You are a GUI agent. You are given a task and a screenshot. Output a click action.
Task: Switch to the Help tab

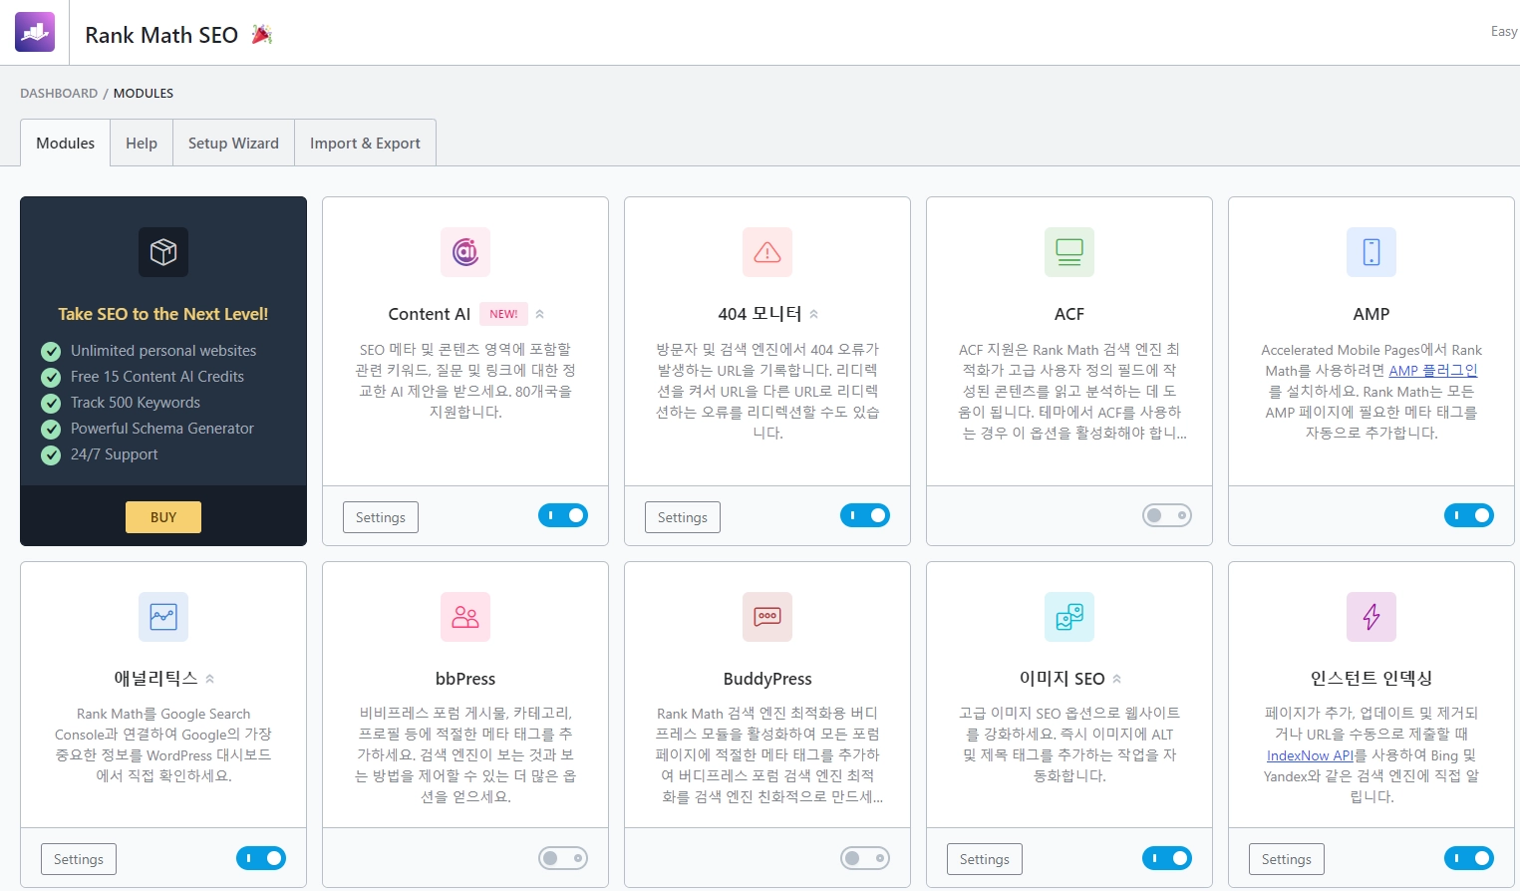click(141, 143)
